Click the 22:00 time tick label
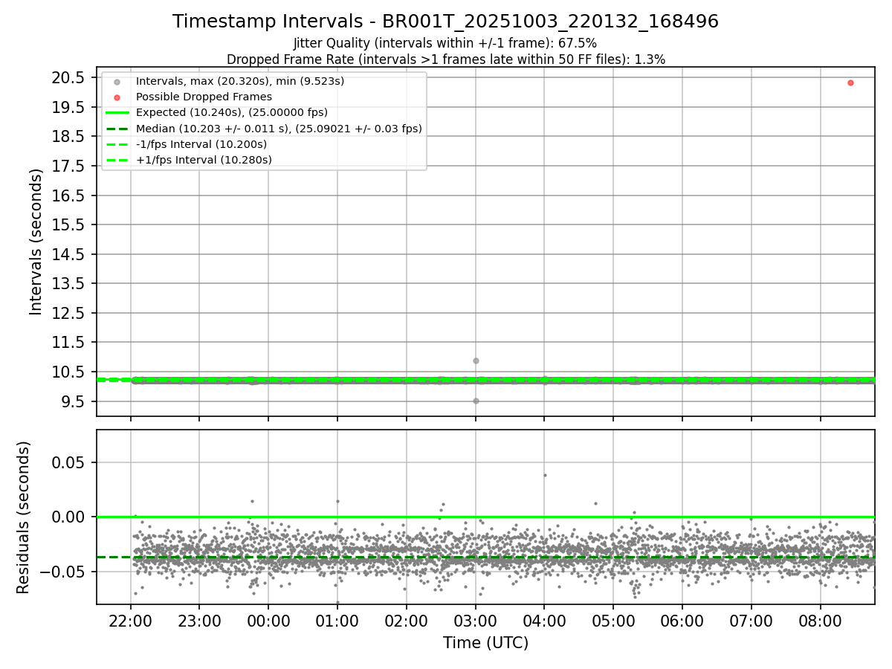Image resolution: width=892 pixels, height=669 pixels. (131, 619)
